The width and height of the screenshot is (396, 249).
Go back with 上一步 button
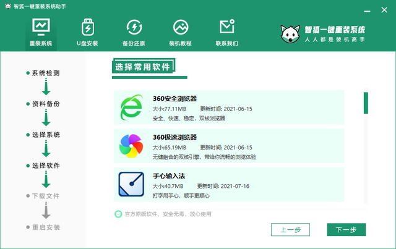pyautogui.click(x=290, y=230)
